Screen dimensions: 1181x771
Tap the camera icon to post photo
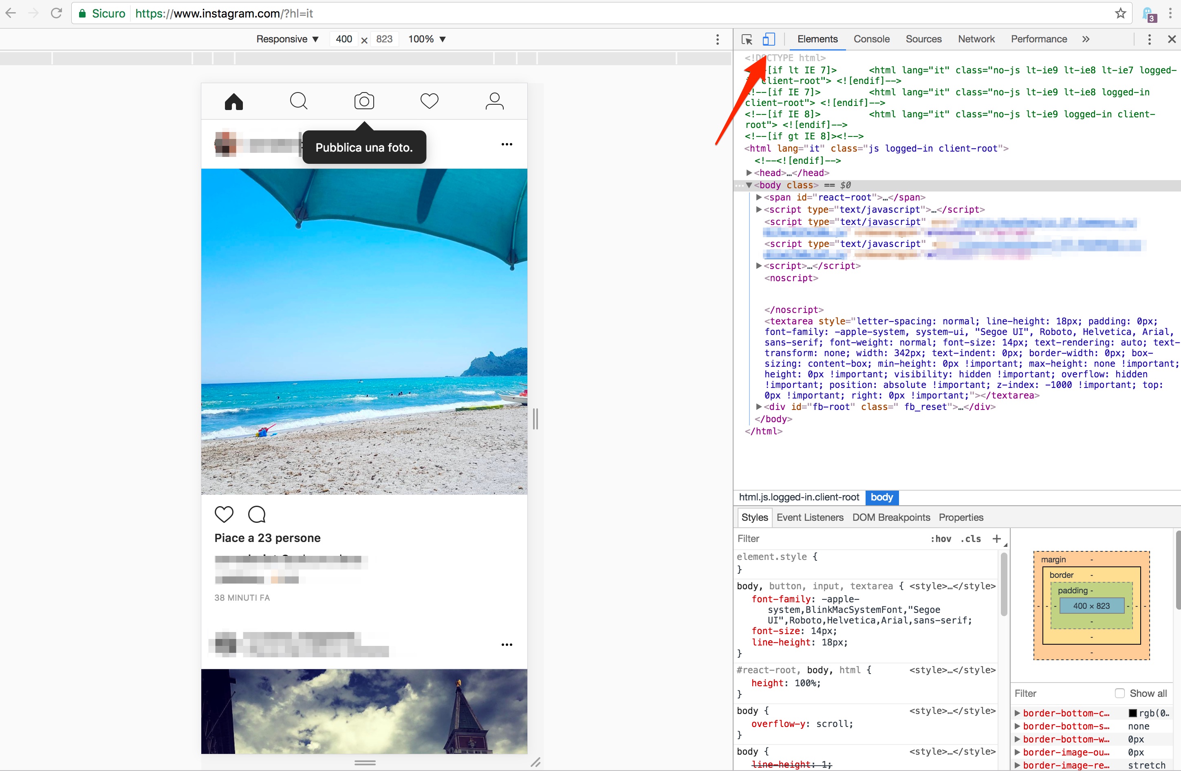364,101
